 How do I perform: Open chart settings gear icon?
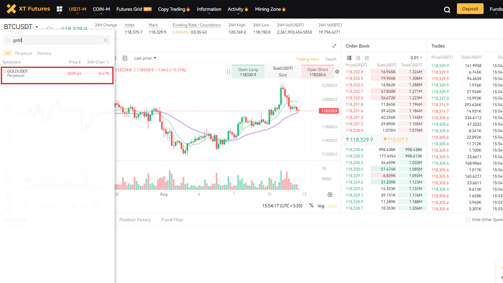pos(330,195)
